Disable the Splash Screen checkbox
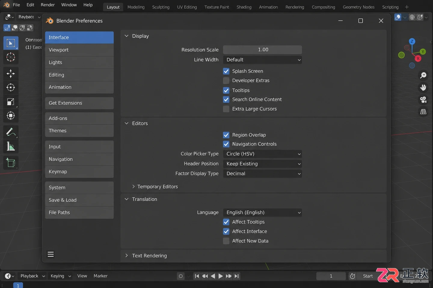433x288 pixels. pyautogui.click(x=226, y=71)
